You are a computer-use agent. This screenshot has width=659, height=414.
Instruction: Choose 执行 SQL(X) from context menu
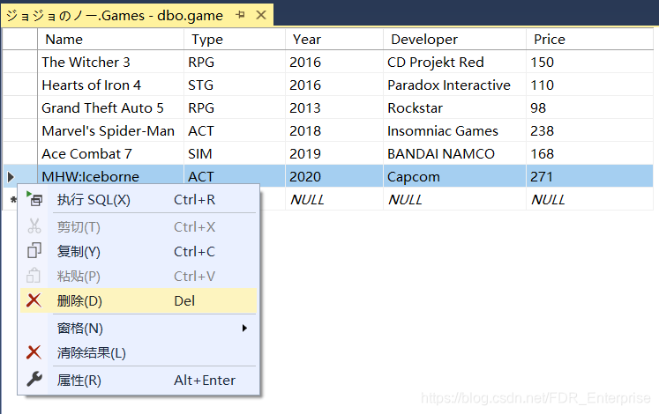click(x=139, y=200)
